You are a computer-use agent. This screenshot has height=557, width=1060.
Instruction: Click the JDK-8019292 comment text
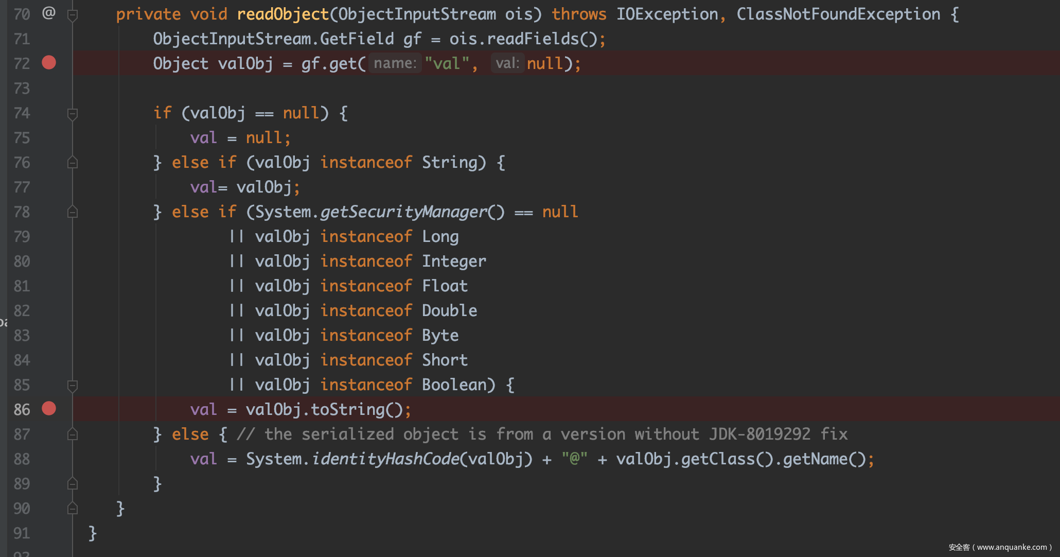pyautogui.click(x=759, y=434)
